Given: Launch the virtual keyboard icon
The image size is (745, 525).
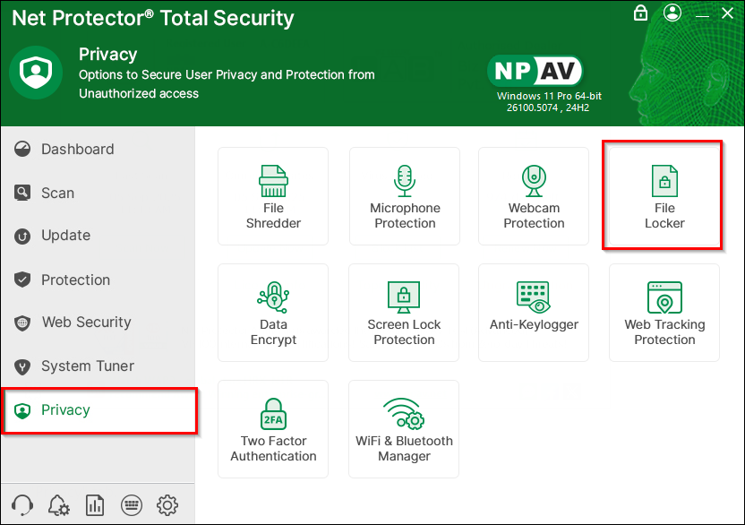Looking at the screenshot, I should point(131,504).
